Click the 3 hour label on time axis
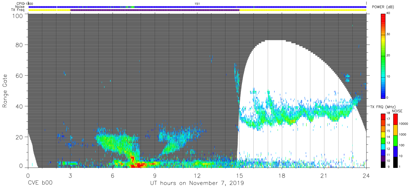The image size is (412, 190). [x=70, y=175]
